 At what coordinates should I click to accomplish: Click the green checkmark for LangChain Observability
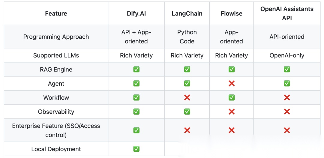pyautogui.click(x=187, y=112)
